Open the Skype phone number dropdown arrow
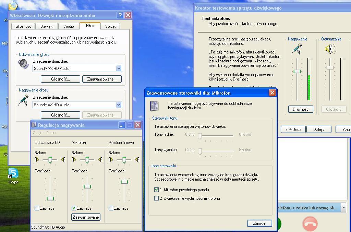This screenshot has width=351, height=232. point(343,208)
